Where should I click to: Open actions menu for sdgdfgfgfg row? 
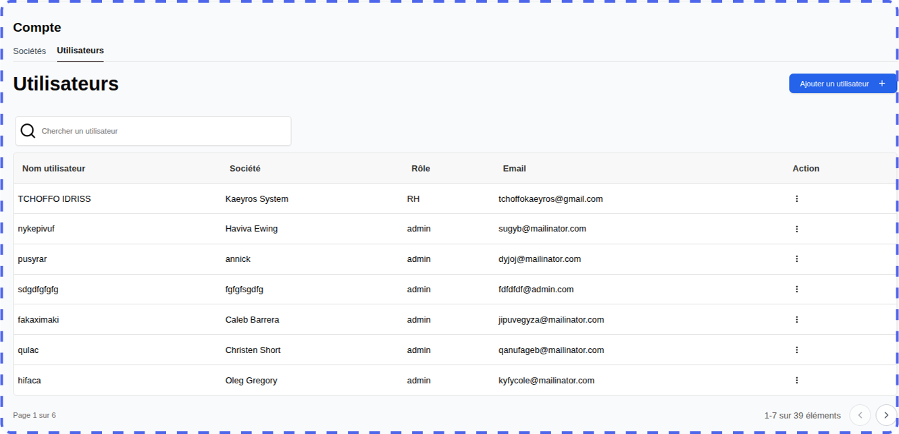(x=796, y=290)
